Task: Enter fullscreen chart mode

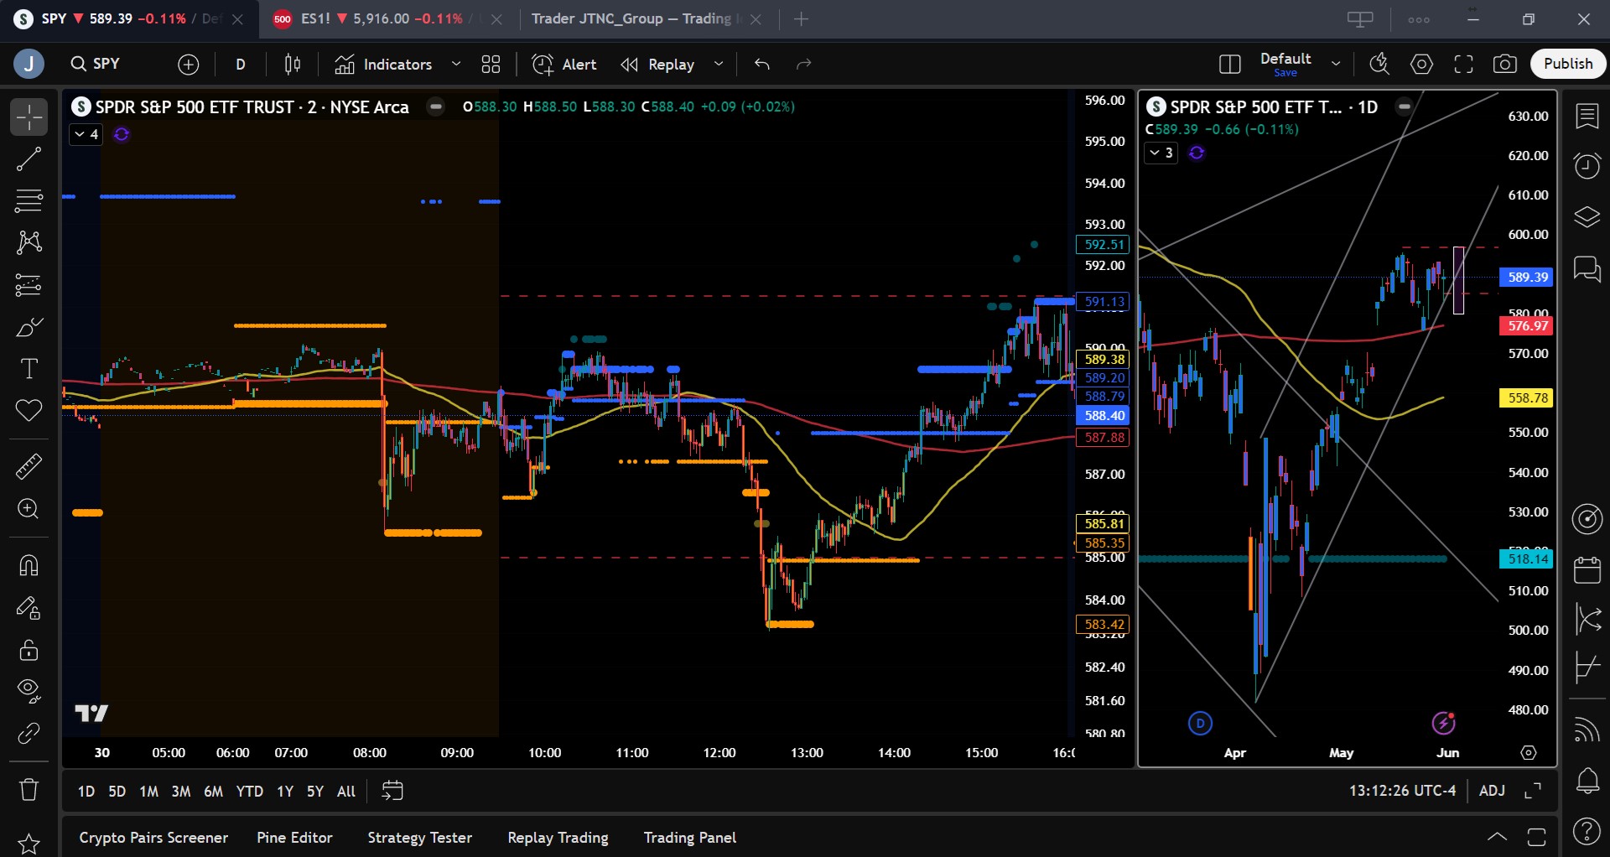Action: [1463, 64]
